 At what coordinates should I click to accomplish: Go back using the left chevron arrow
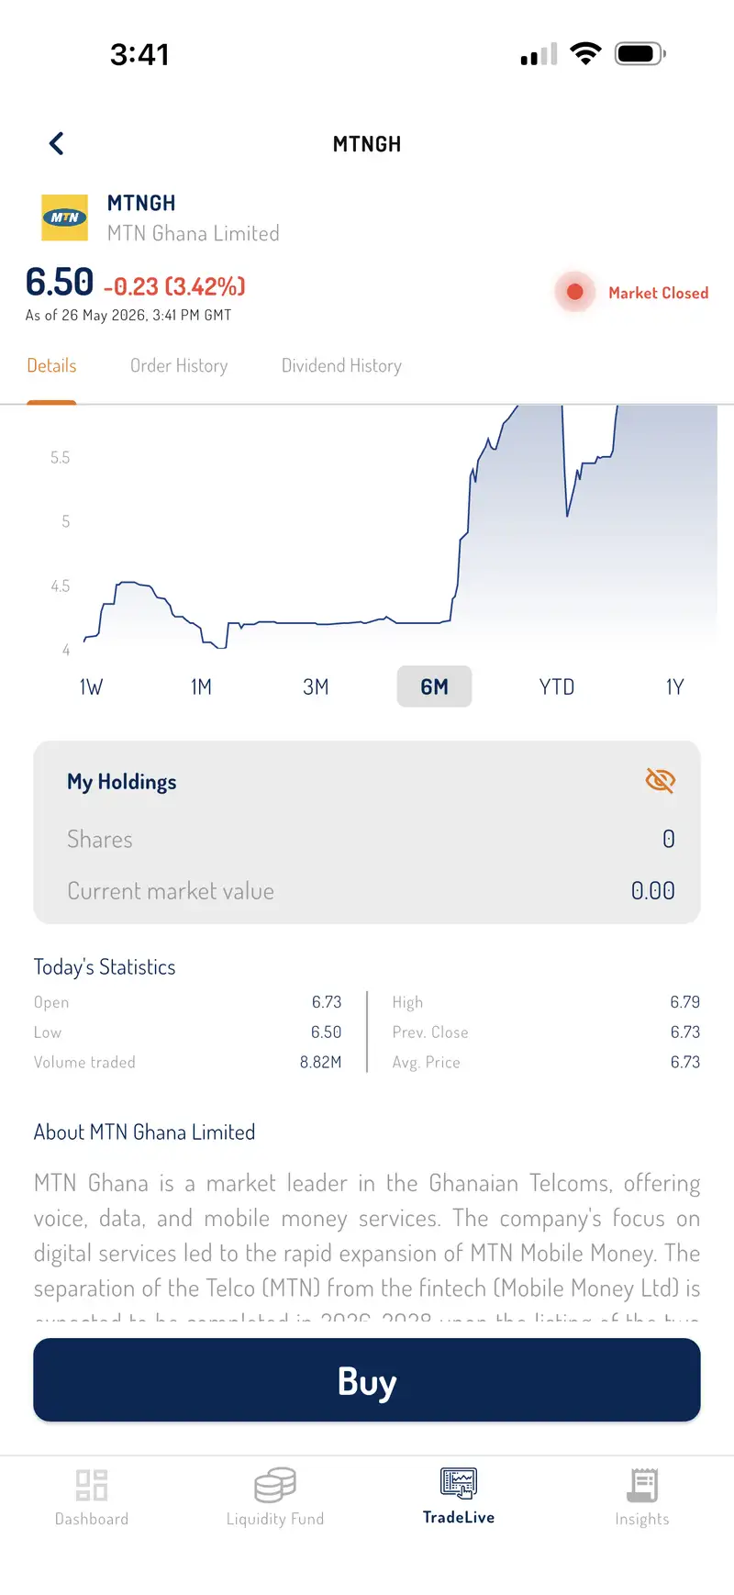coord(56,143)
